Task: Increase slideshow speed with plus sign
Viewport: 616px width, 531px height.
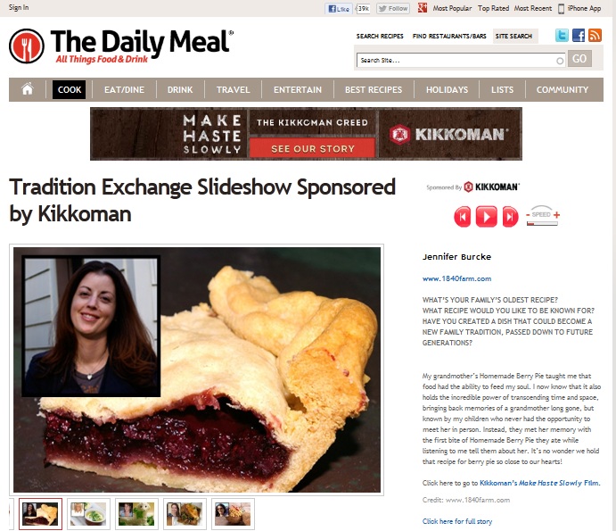Action: 556,215
